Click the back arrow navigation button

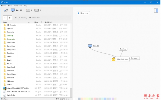pos(5,18)
